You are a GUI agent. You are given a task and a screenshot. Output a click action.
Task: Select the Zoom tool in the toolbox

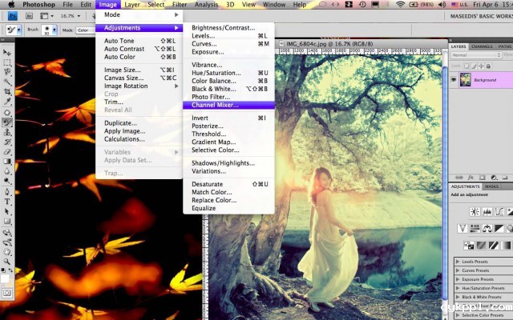click(x=7, y=262)
